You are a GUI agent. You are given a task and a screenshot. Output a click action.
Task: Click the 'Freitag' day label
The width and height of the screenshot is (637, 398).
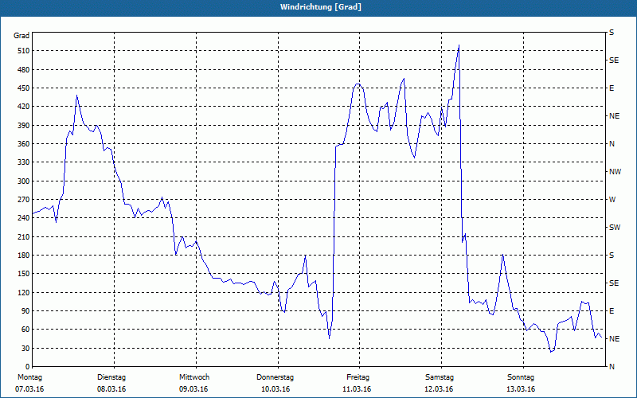click(x=358, y=377)
